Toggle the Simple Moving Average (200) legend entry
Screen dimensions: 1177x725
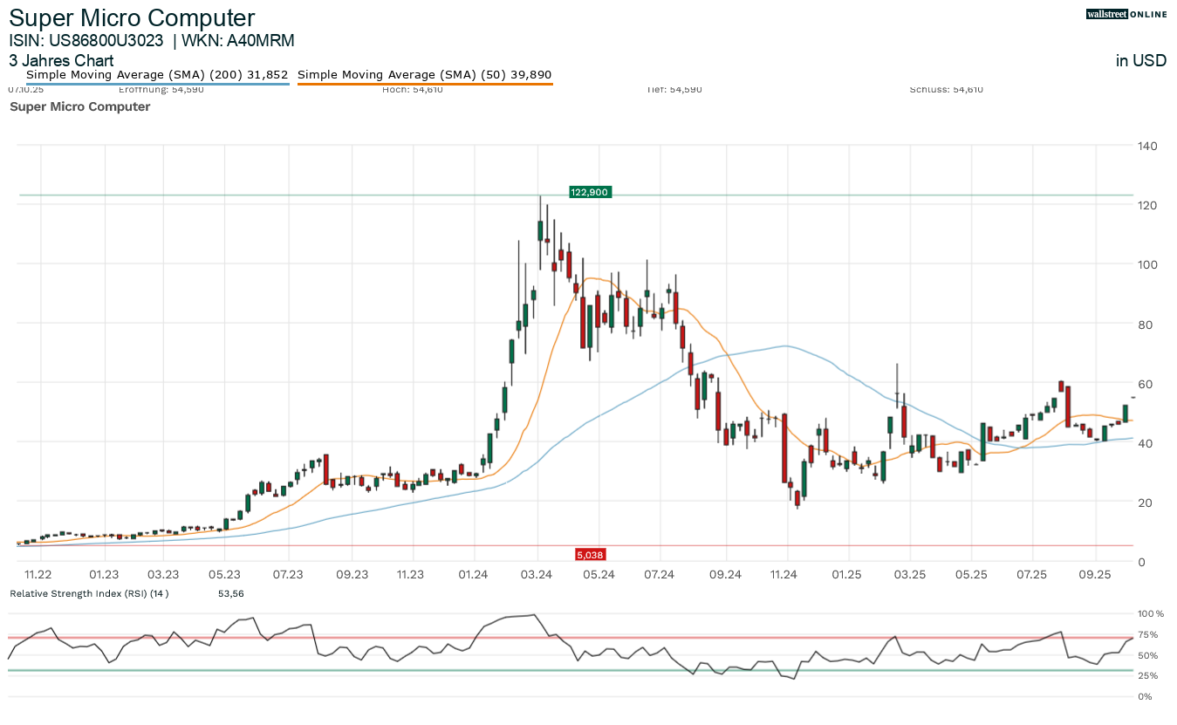pos(157,75)
